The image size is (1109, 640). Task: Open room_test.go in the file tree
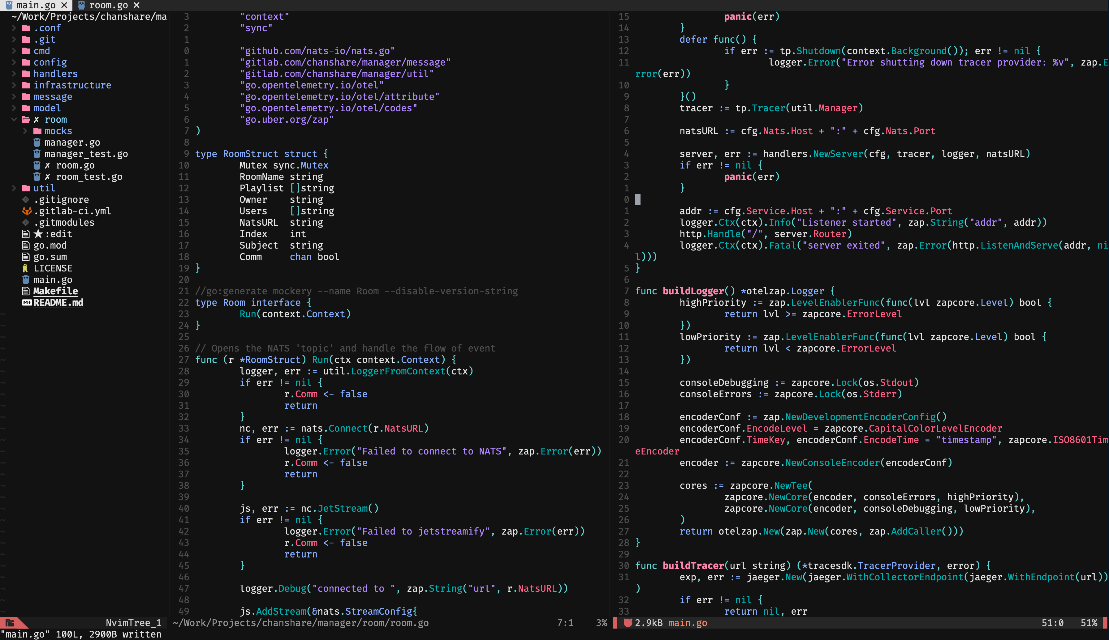pyautogui.click(x=89, y=177)
